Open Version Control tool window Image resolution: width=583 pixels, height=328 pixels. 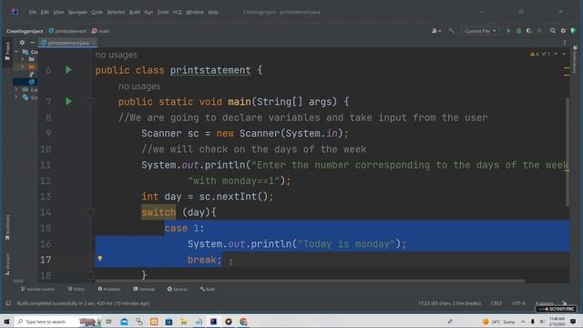point(37,289)
